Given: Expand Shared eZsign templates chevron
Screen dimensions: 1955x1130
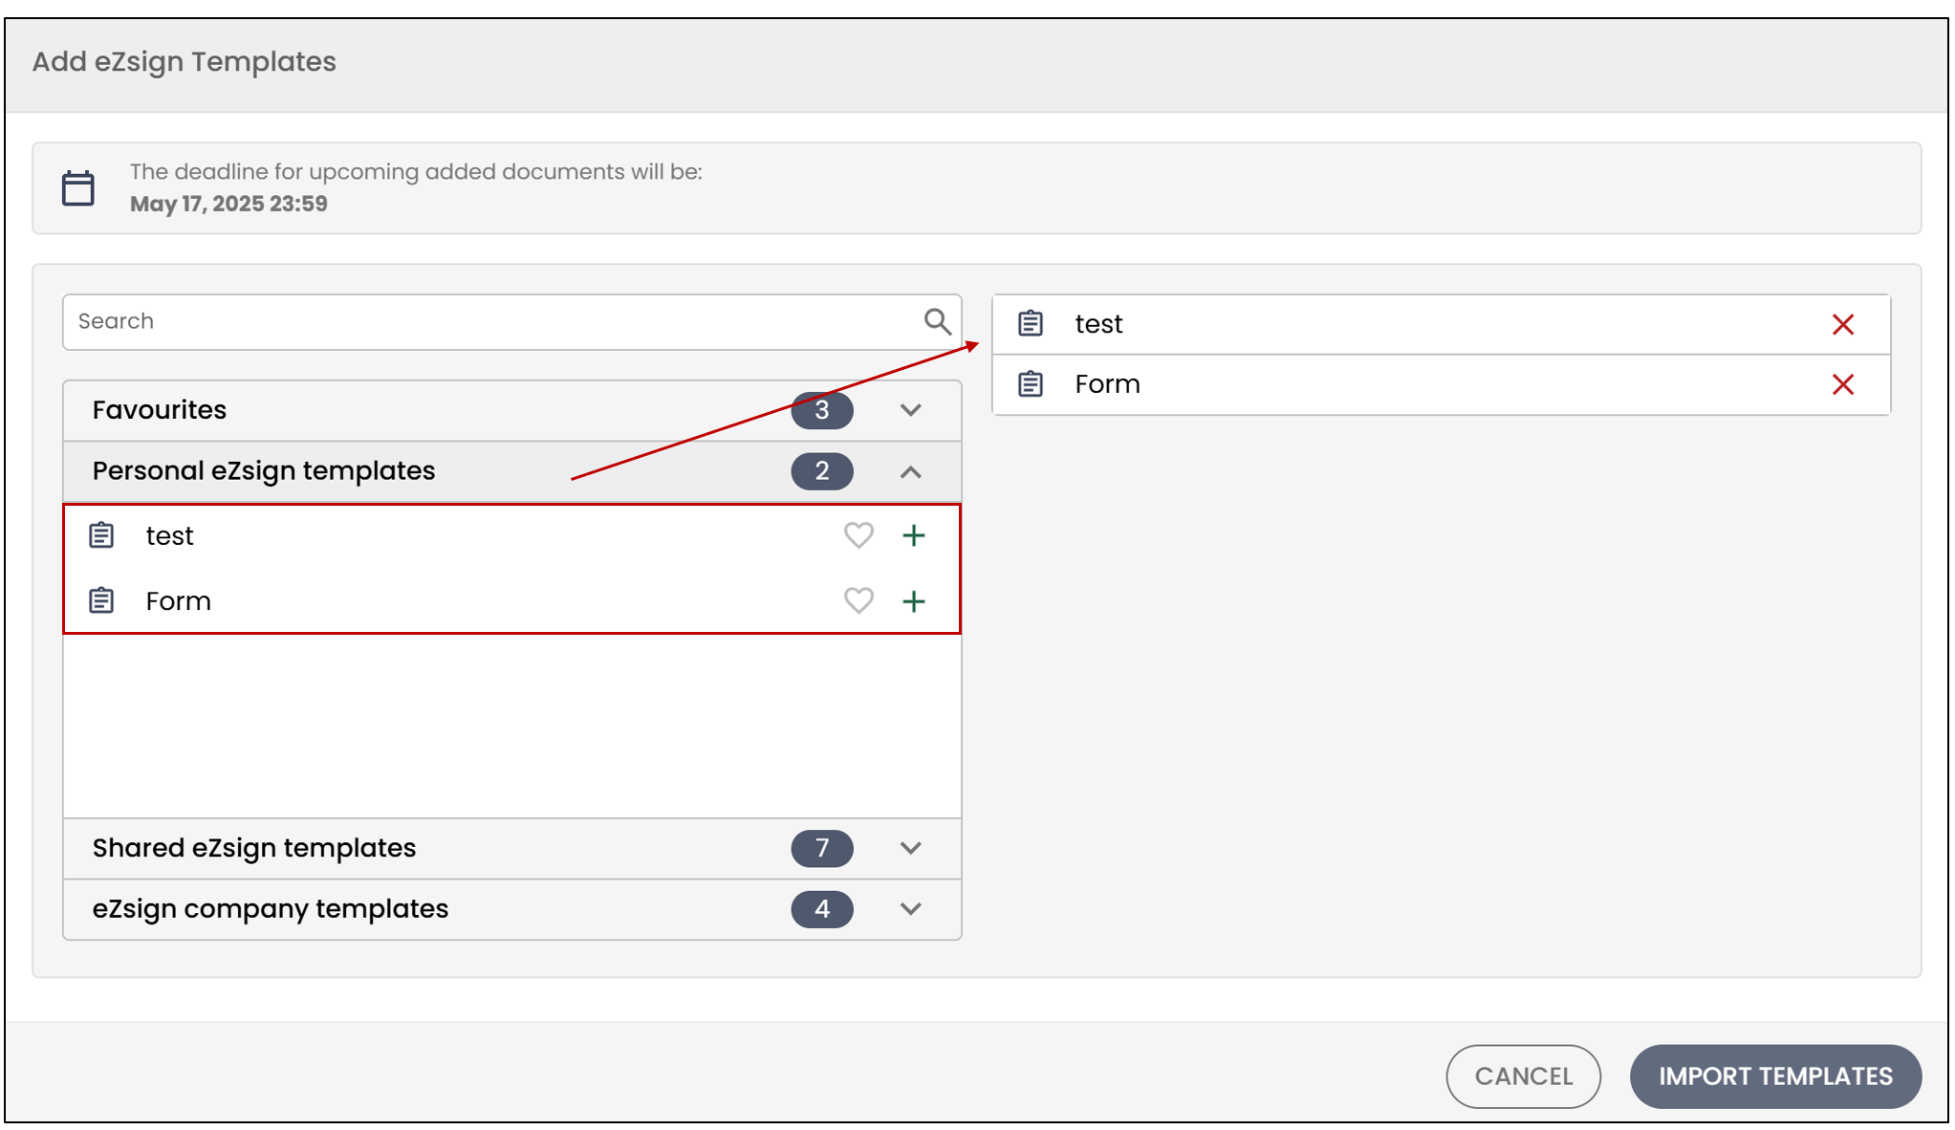Looking at the screenshot, I should 911,848.
